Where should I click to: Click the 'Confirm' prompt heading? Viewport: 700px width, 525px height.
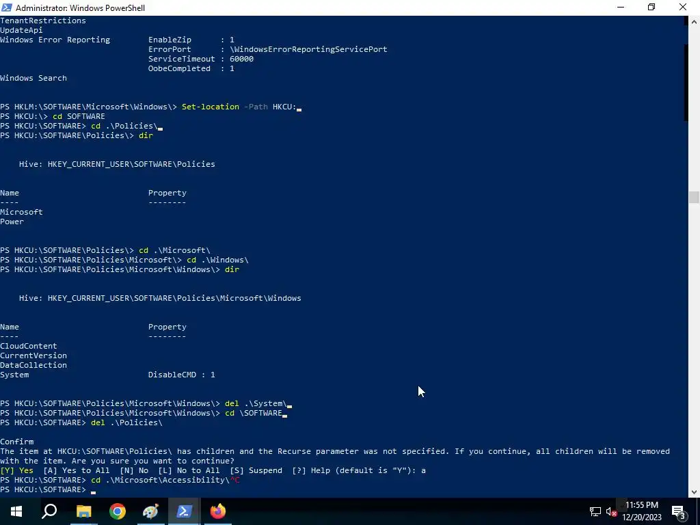[x=16, y=442]
